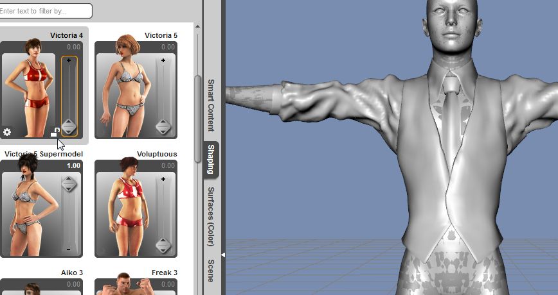Select the Victoria 5 morph thumbnail
The width and height of the screenshot is (558, 295).
[125, 95]
